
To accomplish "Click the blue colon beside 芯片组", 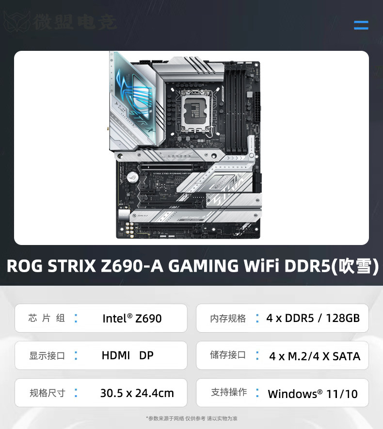I will tap(76, 318).
